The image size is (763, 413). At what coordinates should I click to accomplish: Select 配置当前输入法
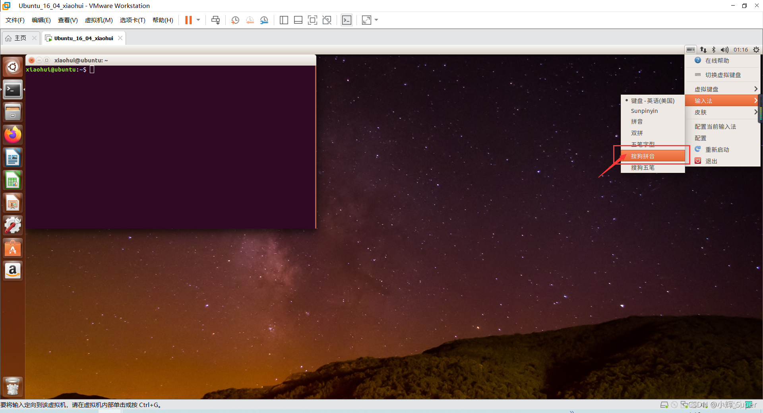pyautogui.click(x=722, y=126)
